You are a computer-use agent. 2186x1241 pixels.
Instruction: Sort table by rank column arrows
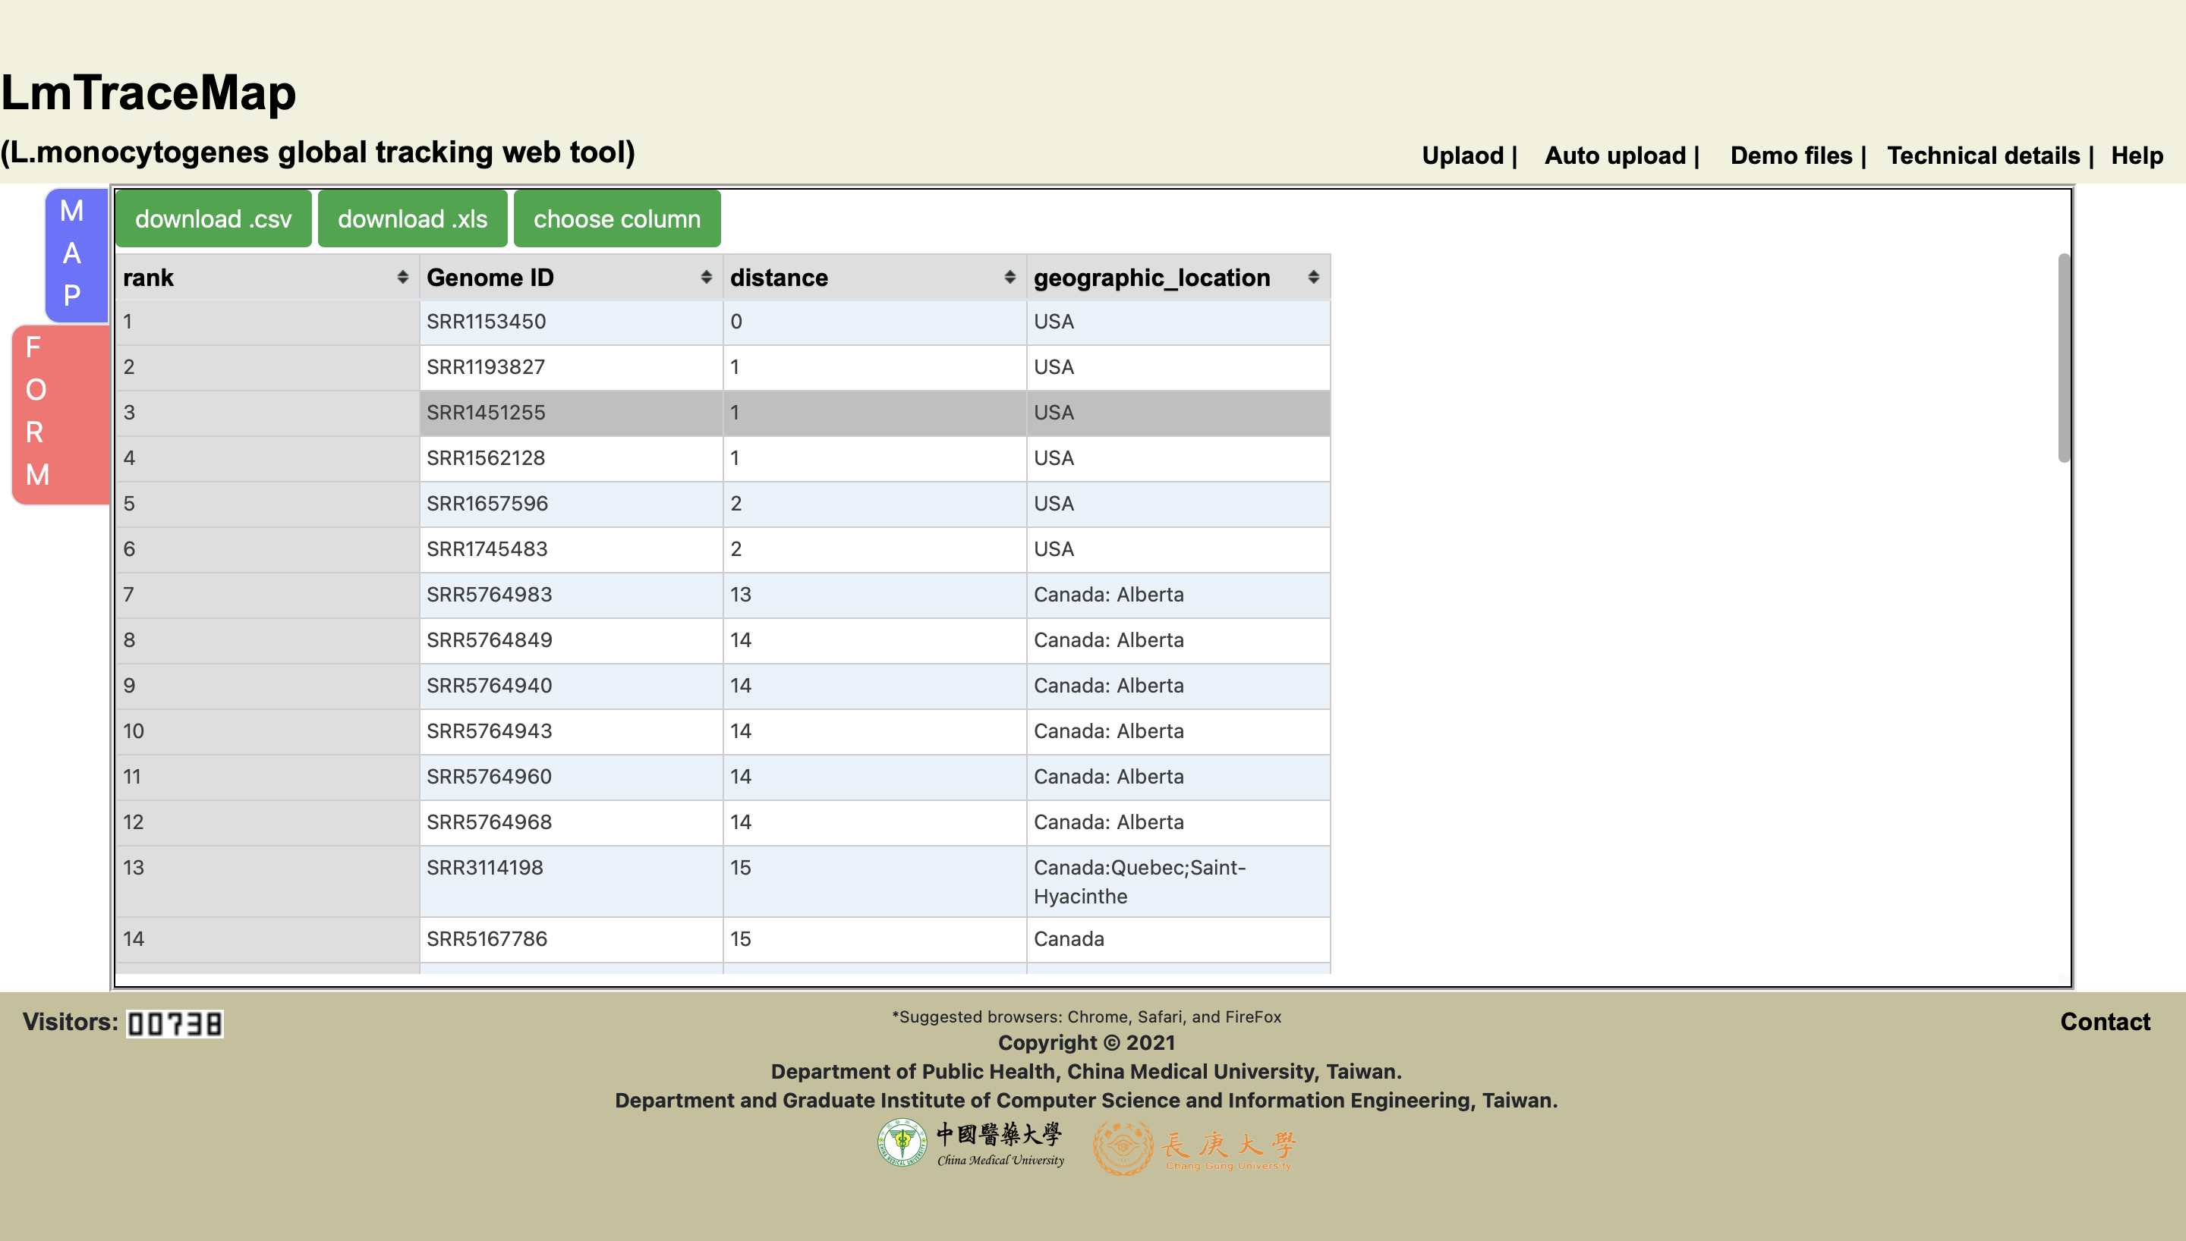click(x=402, y=277)
